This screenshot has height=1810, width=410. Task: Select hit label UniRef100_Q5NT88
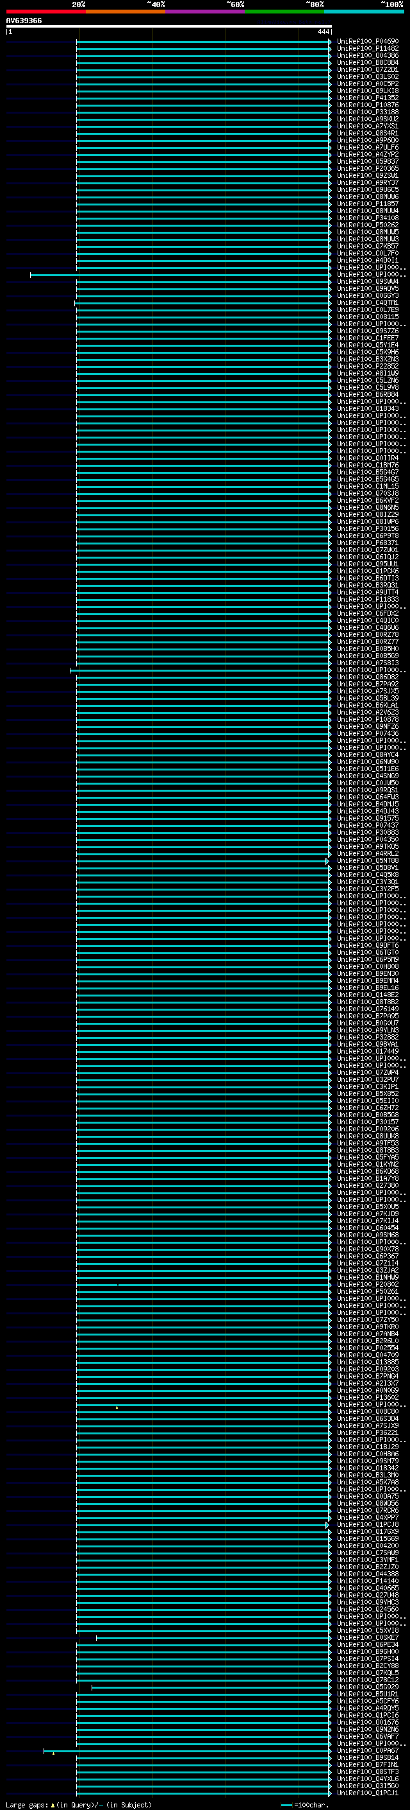coord(367,861)
